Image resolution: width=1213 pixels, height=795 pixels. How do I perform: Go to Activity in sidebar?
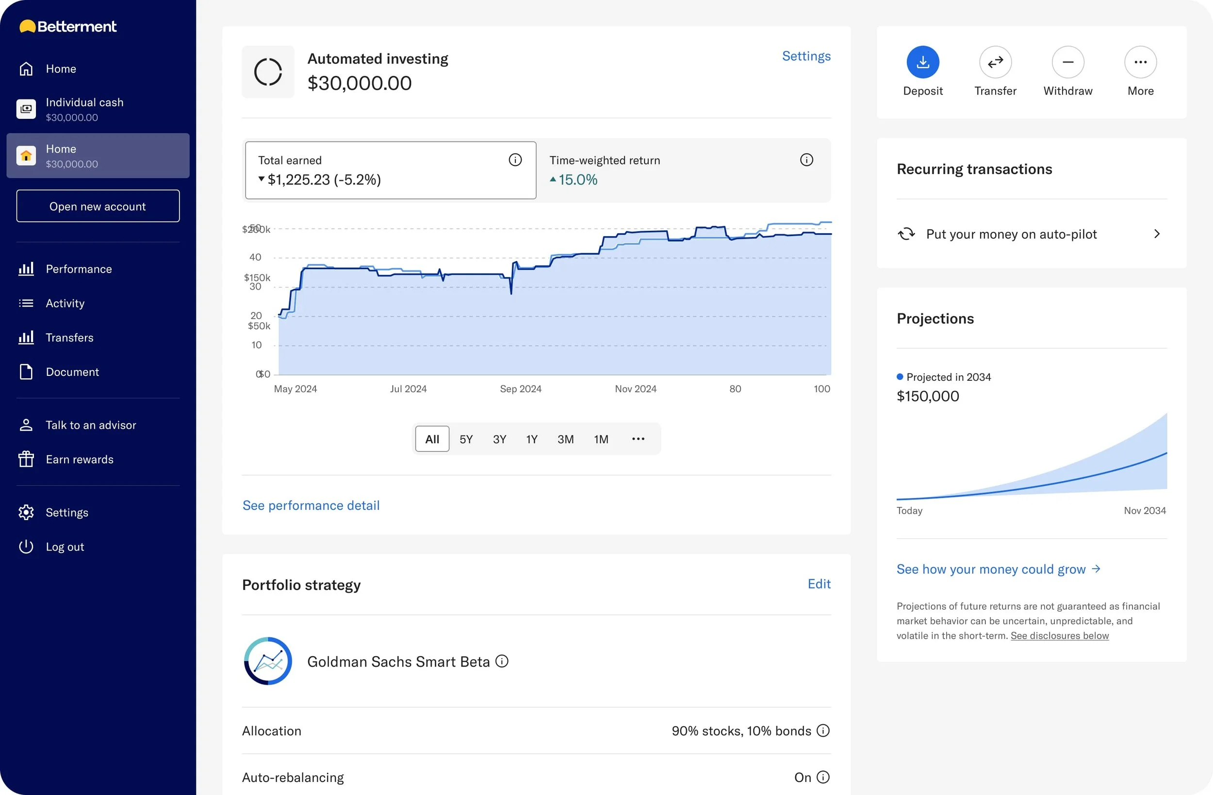pyautogui.click(x=65, y=303)
